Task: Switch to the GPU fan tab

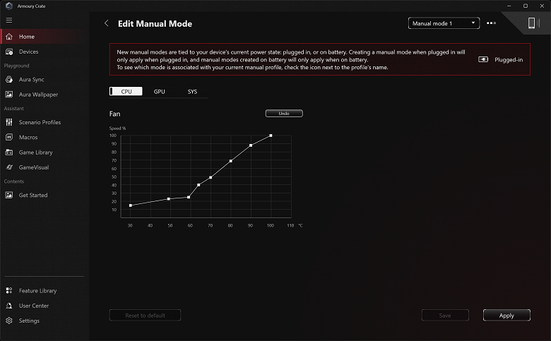Action: coord(159,91)
